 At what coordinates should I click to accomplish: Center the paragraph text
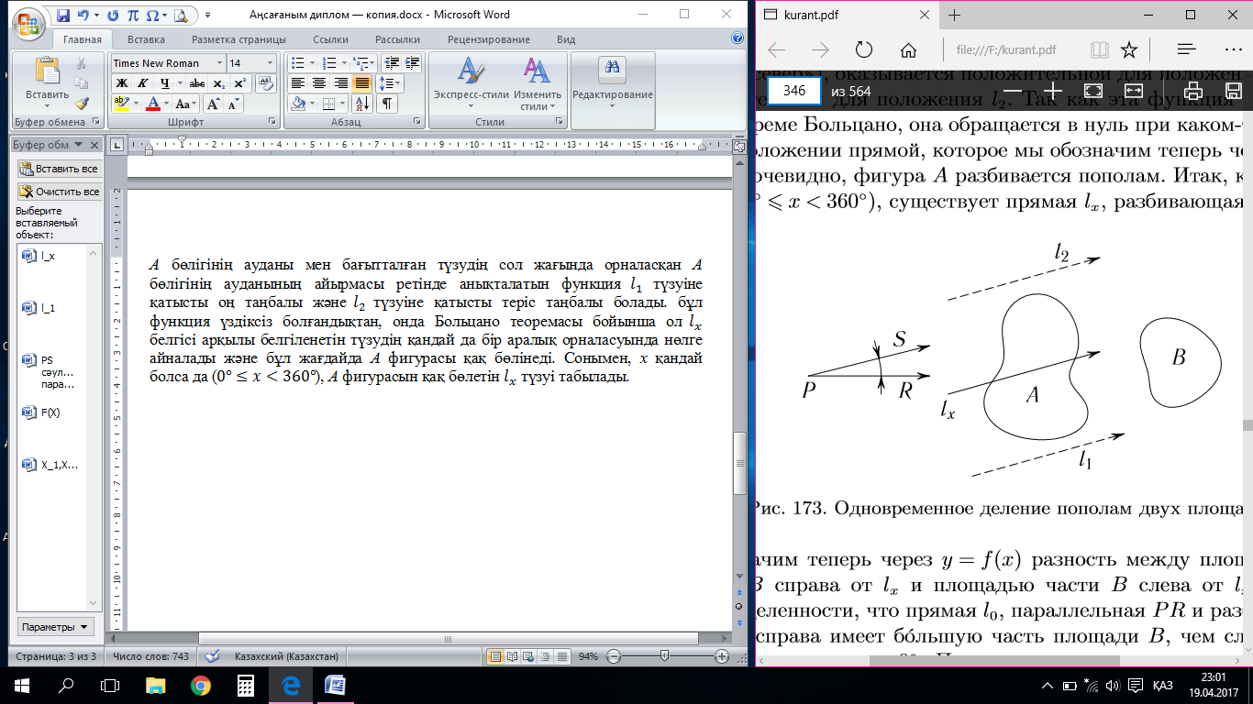[x=319, y=83]
